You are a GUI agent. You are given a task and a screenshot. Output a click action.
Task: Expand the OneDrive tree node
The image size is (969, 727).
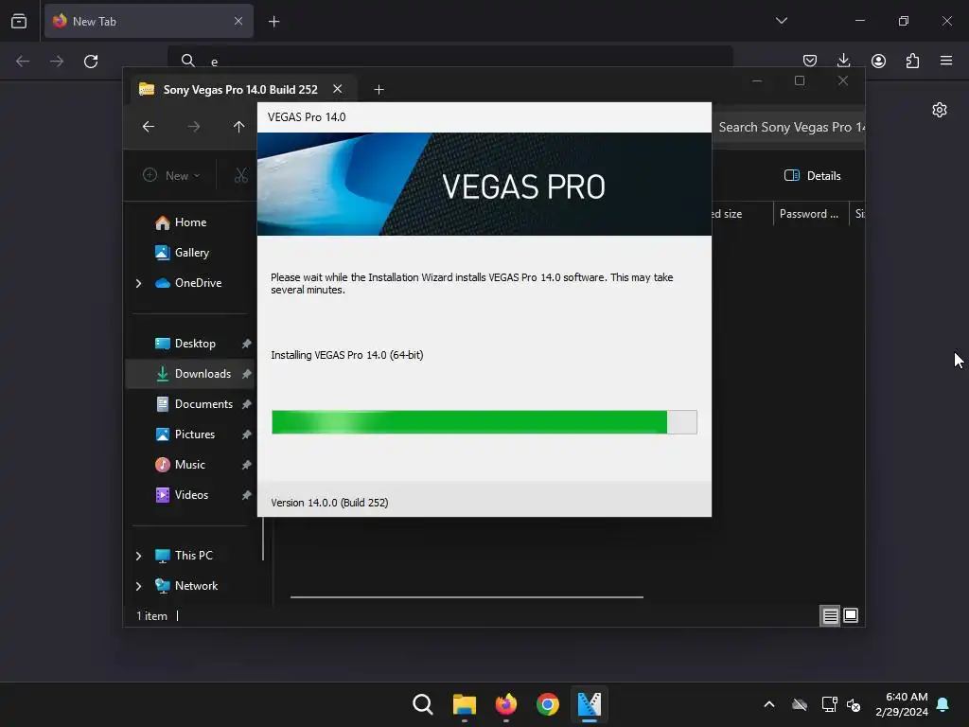click(x=138, y=283)
